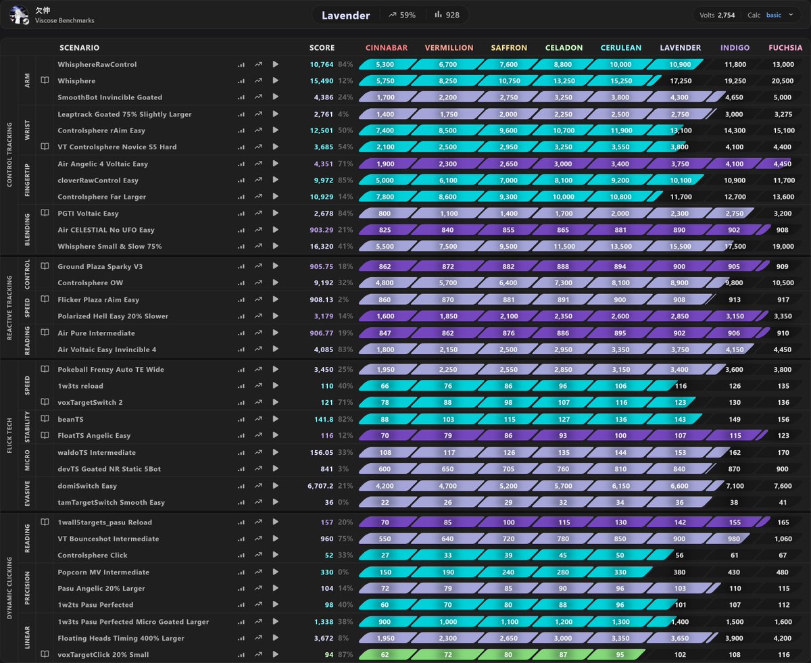
Task: Play Pasu Angelic 20% Larger
Action: [275, 589]
